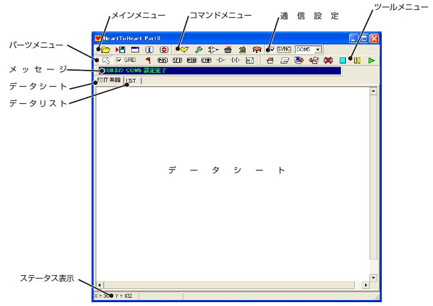
Task: Click the open folder icon
Action: pyautogui.click(x=106, y=50)
